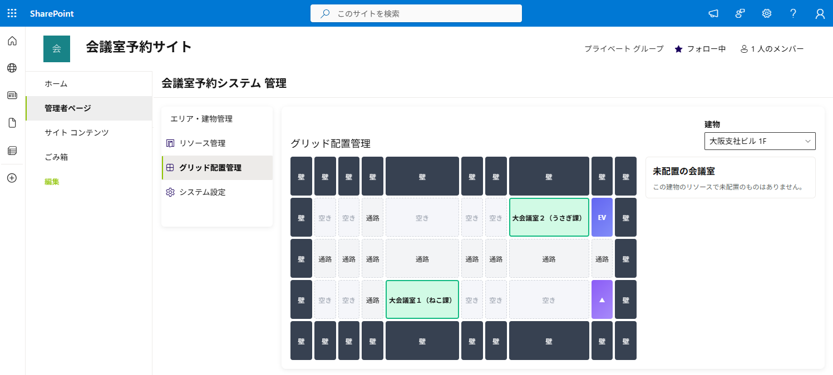Open the news feed icon in left rail

pos(12,95)
